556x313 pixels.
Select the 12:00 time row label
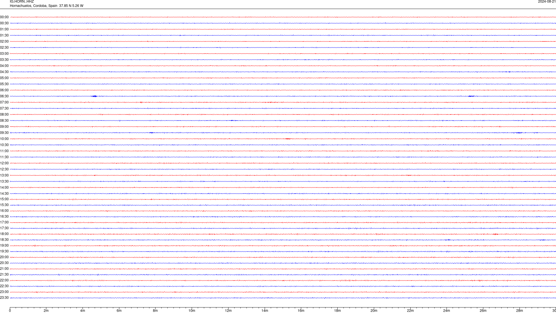pos(4,163)
